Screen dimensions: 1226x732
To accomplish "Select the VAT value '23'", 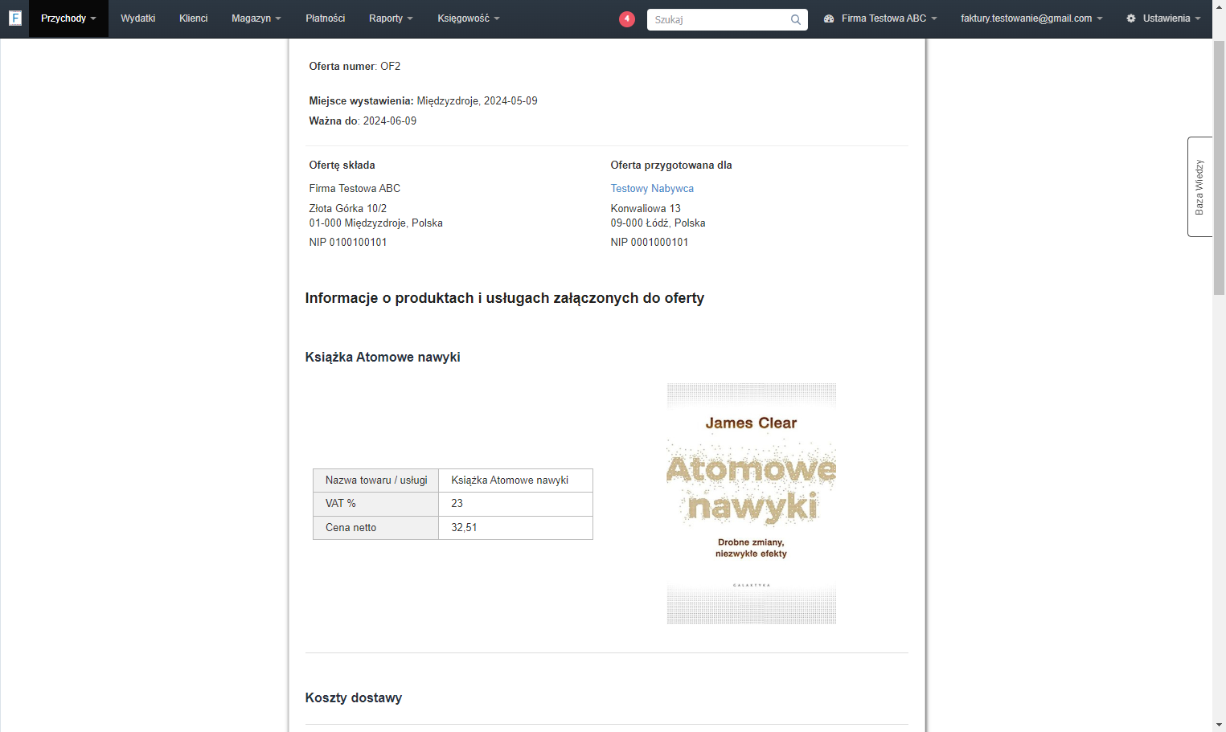I will pos(457,504).
